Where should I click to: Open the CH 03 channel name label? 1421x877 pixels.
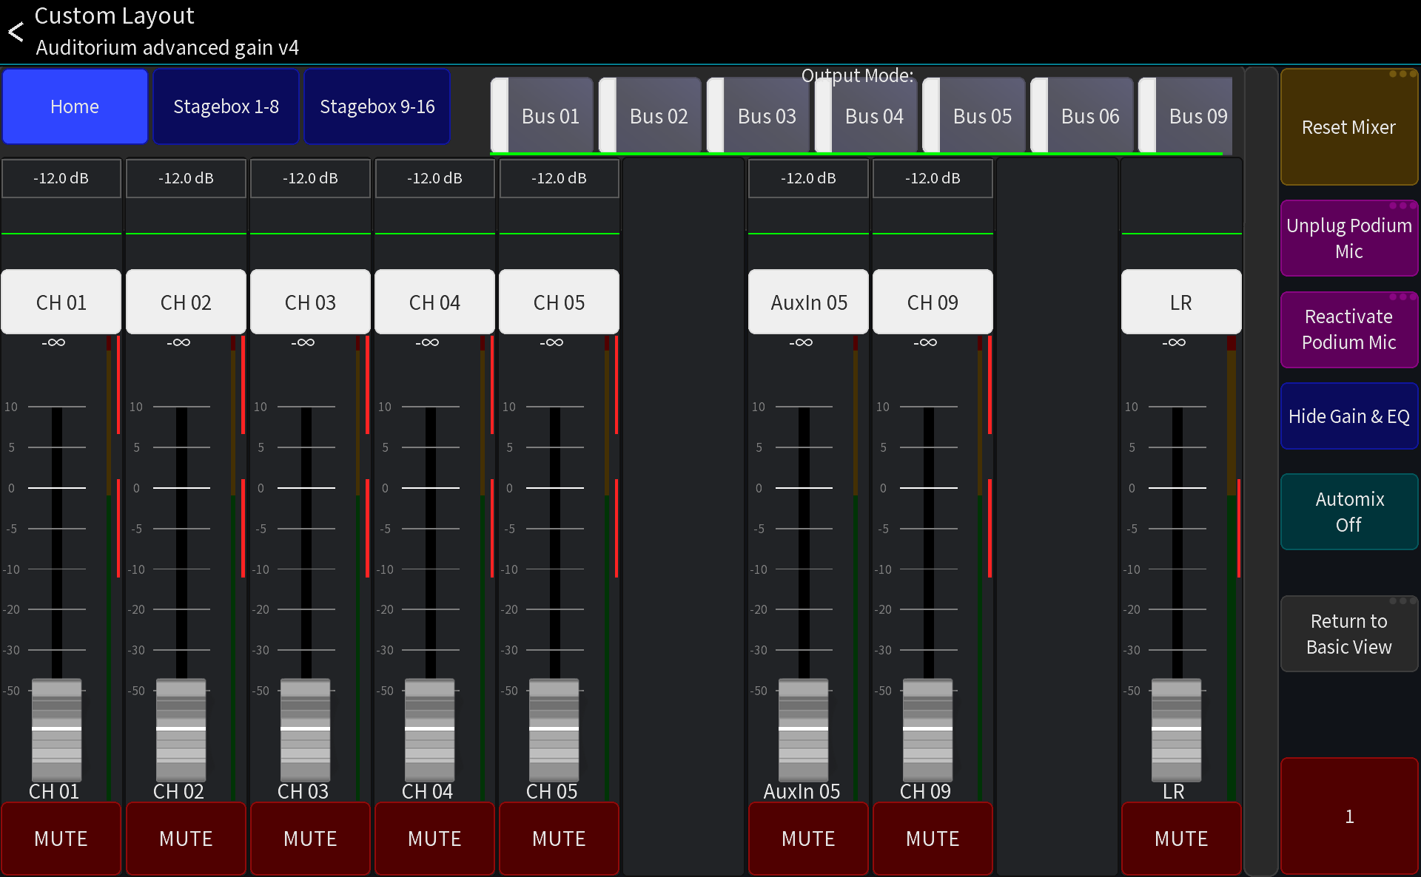coord(310,302)
